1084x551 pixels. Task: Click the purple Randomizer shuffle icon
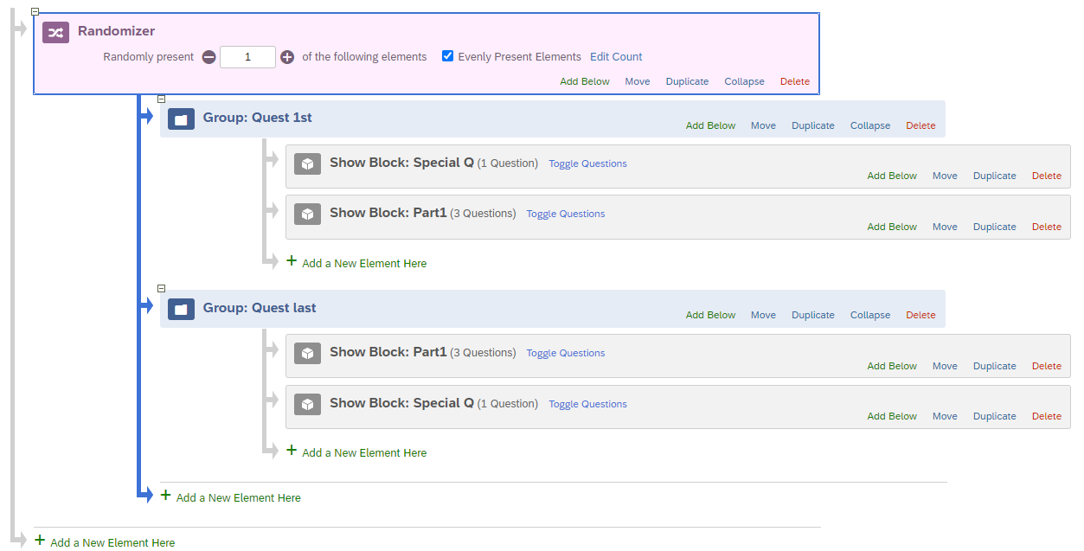[x=55, y=32]
